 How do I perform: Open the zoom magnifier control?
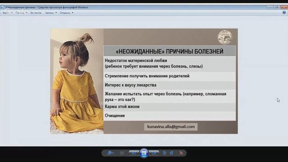click(x=110, y=153)
